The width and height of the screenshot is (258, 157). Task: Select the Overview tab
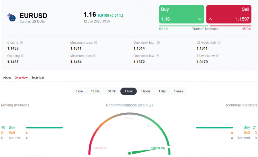click(21, 78)
